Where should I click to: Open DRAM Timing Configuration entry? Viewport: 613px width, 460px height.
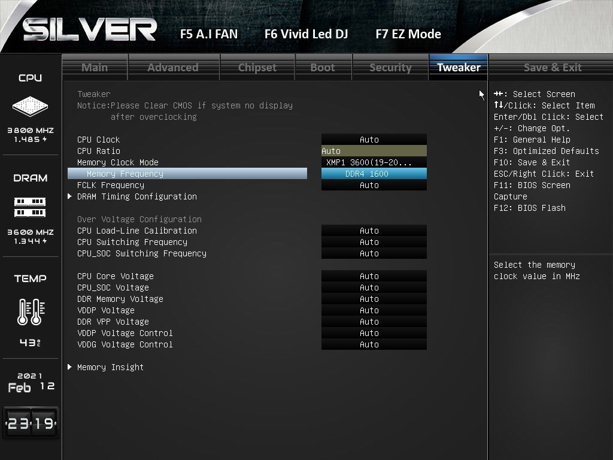point(137,196)
